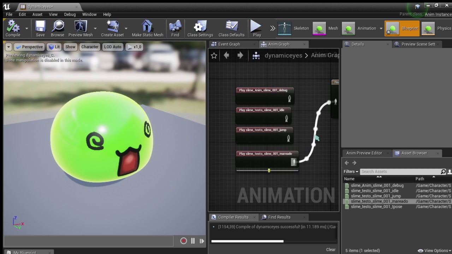Navigate back in graph history
Viewport: 452px width, 254px height.
pyautogui.click(x=226, y=55)
